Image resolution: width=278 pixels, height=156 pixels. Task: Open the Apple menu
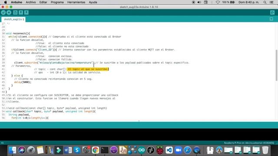[x=5, y=2]
